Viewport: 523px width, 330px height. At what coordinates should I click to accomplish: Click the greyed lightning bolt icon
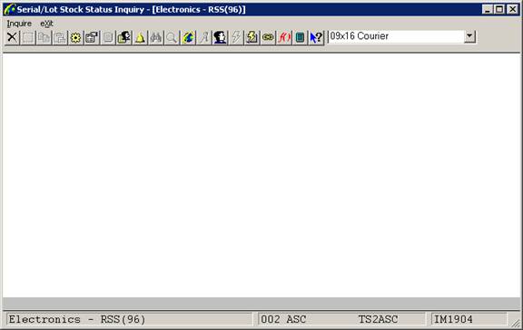click(x=236, y=37)
